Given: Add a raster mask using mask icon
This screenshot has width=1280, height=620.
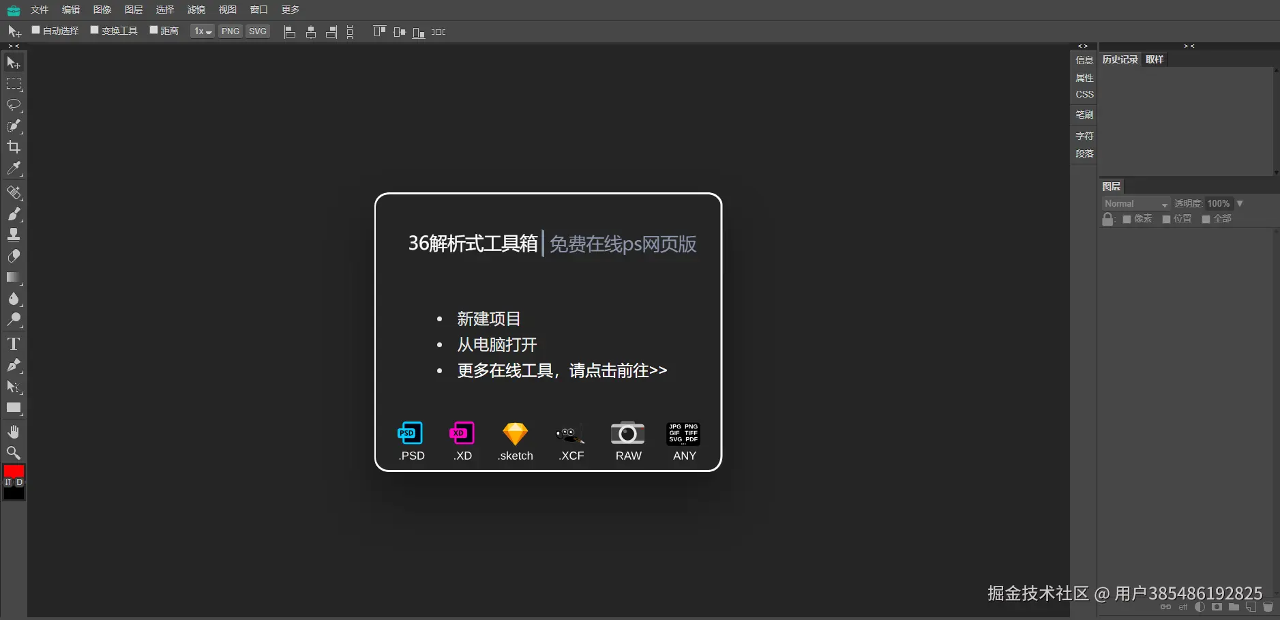Looking at the screenshot, I should click(1217, 606).
